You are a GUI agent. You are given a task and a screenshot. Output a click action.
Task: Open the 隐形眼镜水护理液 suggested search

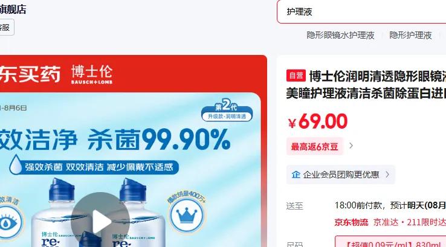(340, 36)
